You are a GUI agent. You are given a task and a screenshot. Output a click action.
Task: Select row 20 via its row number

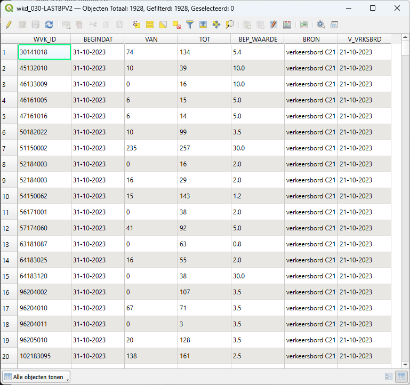9,356
